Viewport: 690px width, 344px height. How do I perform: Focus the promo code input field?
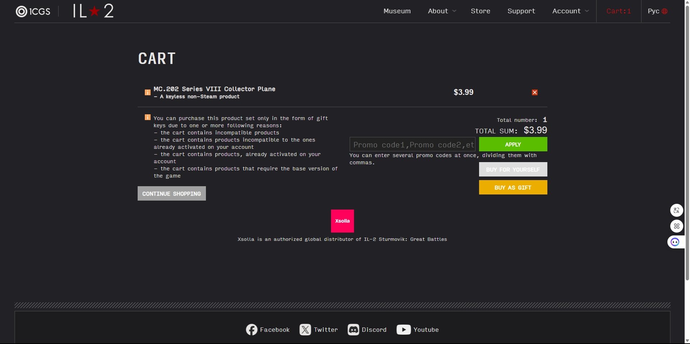coord(412,144)
